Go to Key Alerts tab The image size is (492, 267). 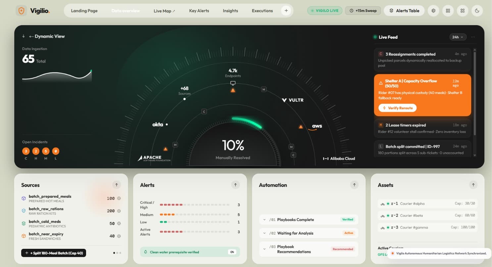pyautogui.click(x=199, y=11)
